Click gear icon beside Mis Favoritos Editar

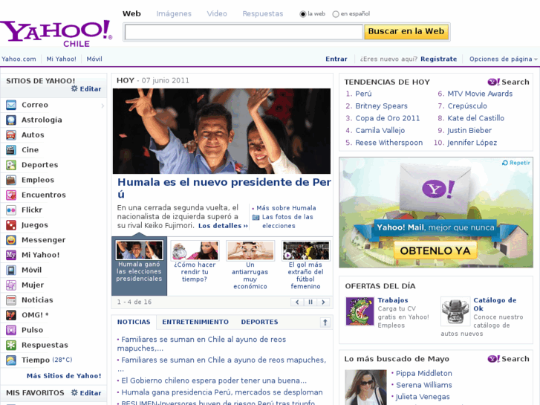point(74,392)
